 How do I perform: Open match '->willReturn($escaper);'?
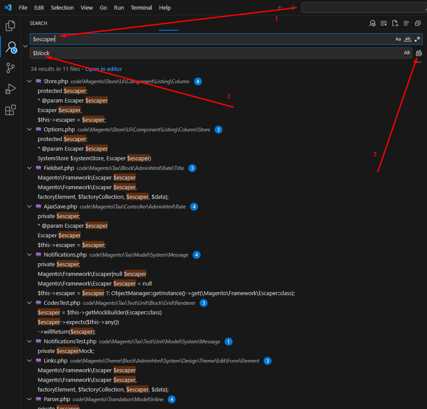click(67, 331)
